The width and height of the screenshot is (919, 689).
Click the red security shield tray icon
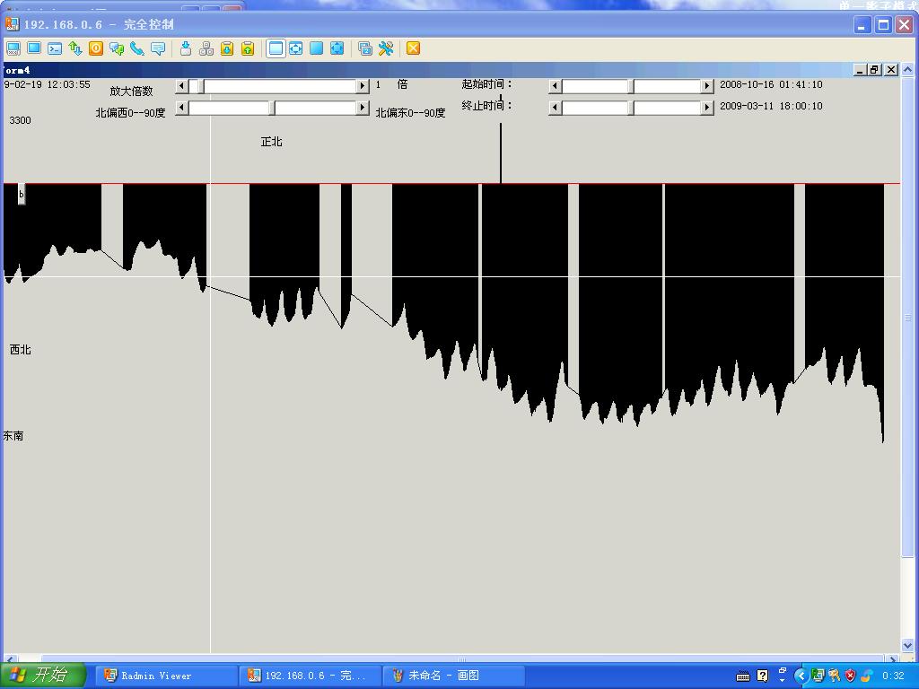851,676
